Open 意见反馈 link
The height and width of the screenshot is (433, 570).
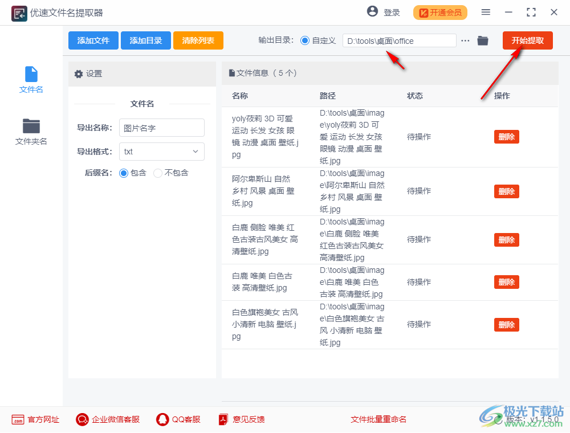click(x=249, y=419)
